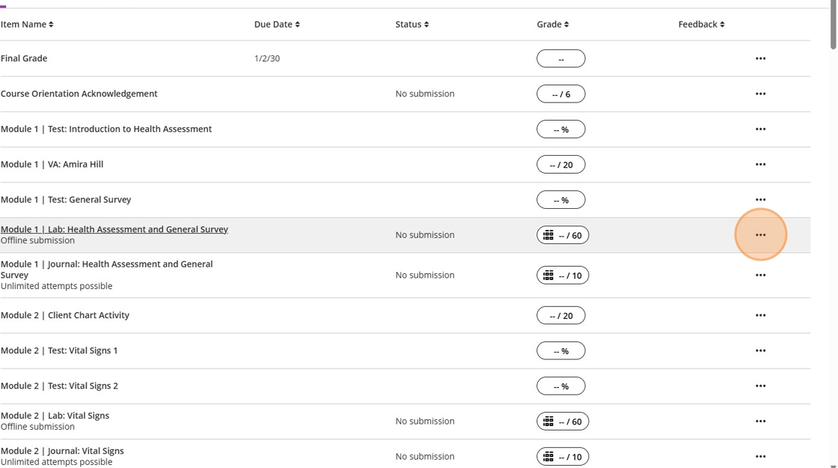Sort table by Due Date column
838x468 pixels.
(x=277, y=25)
